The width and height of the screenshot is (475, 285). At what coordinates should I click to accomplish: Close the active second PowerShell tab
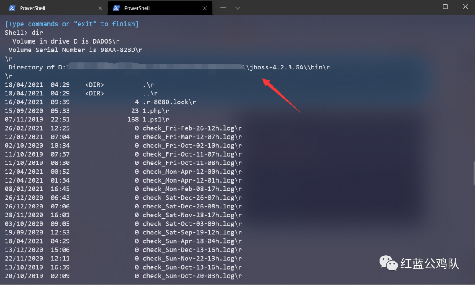pos(205,8)
